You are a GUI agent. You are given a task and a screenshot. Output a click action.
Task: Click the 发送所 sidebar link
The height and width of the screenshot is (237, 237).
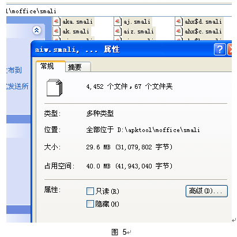[17, 86]
